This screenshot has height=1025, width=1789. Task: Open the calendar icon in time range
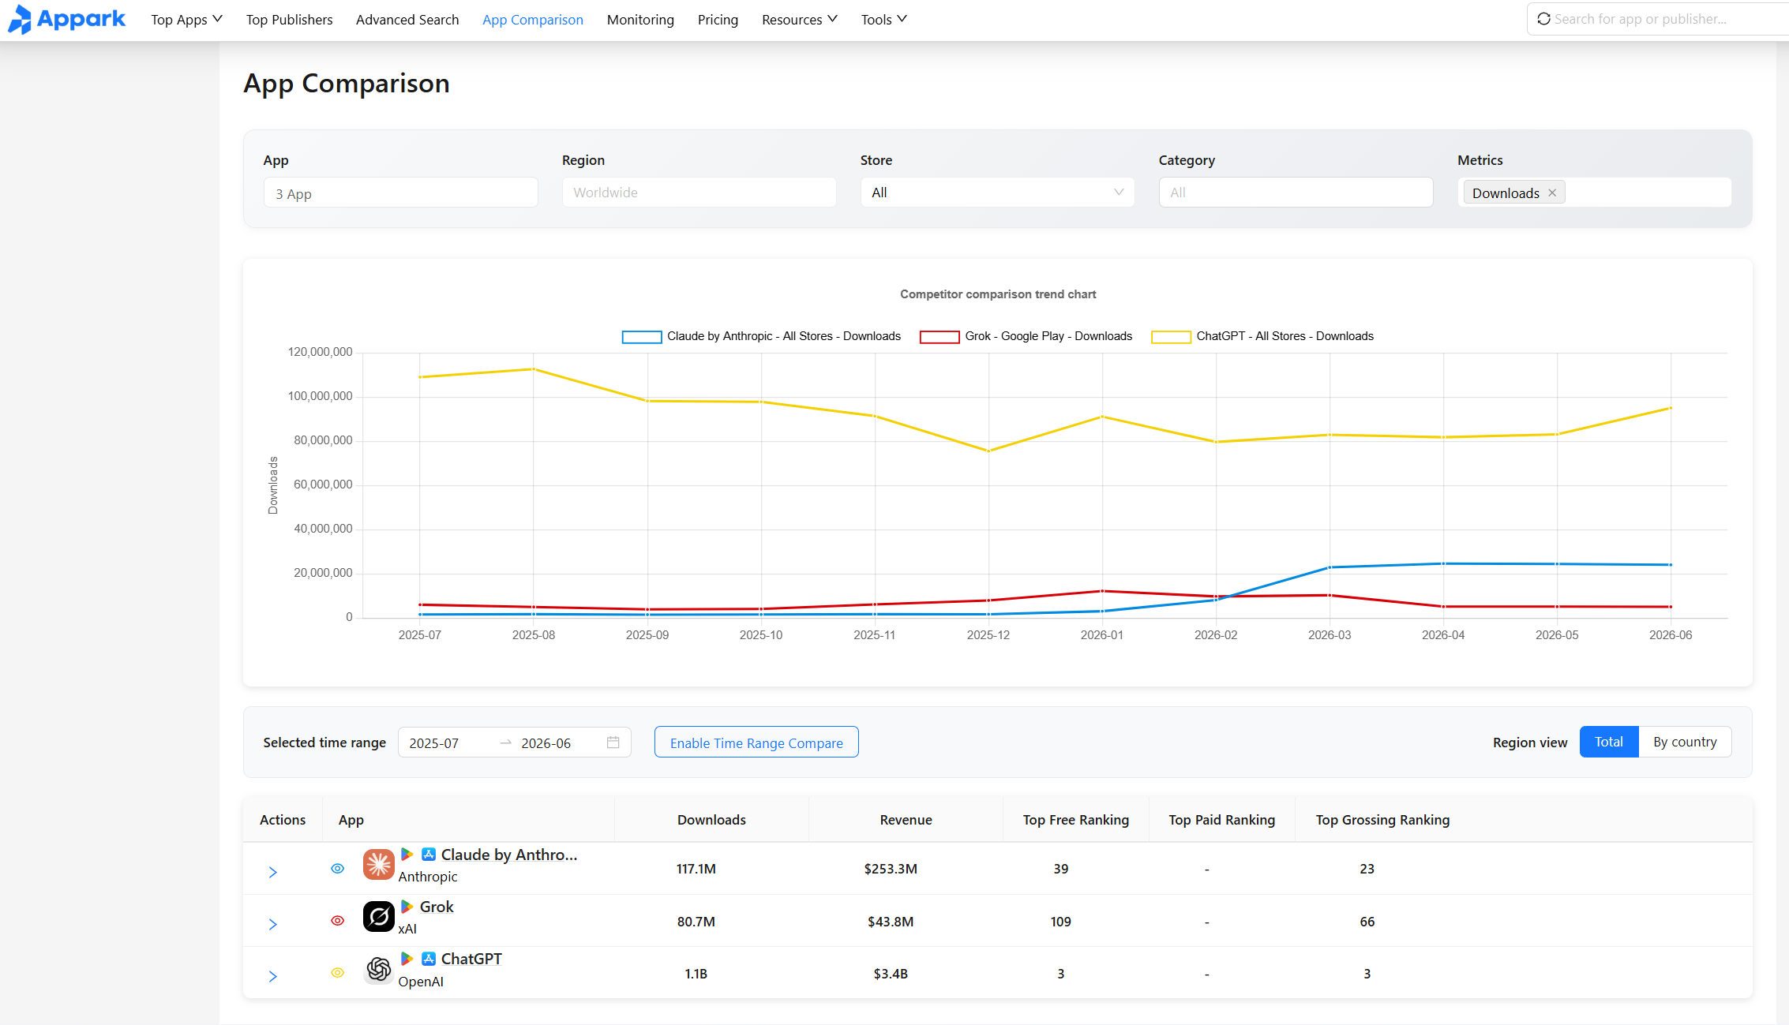coord(613,743)
